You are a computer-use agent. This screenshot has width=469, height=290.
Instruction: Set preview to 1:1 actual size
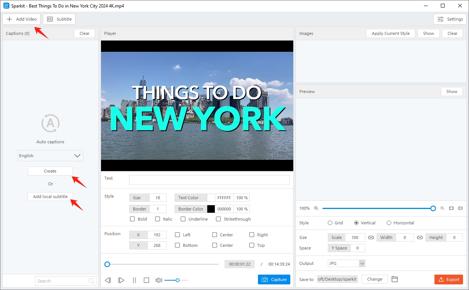[460, 208]
